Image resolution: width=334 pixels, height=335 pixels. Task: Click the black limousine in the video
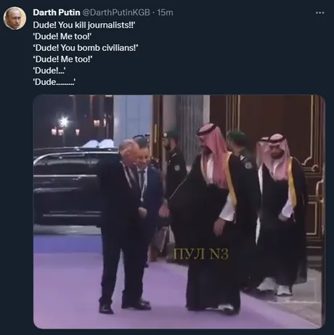67,187
